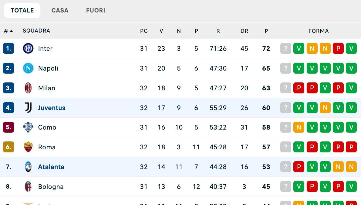The image size is (361, 205).
Task: Click the Inter club crest
Action: 28,48
